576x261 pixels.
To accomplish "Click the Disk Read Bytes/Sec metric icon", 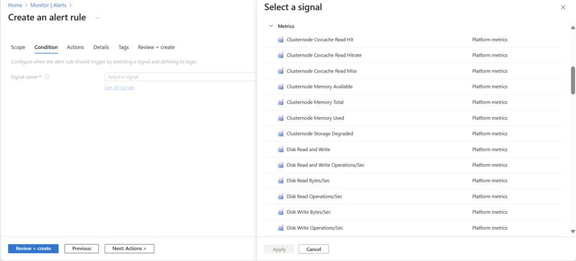I will click(x=281, y=181).
